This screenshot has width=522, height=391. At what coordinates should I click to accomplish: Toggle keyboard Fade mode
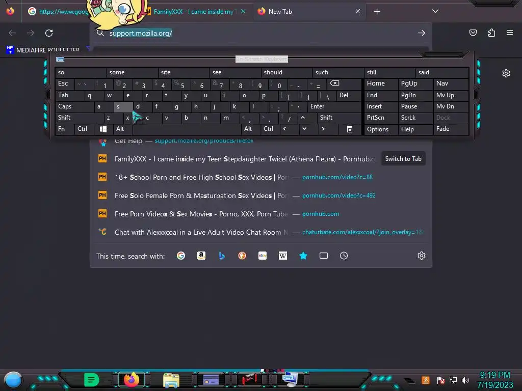[451, 129]
